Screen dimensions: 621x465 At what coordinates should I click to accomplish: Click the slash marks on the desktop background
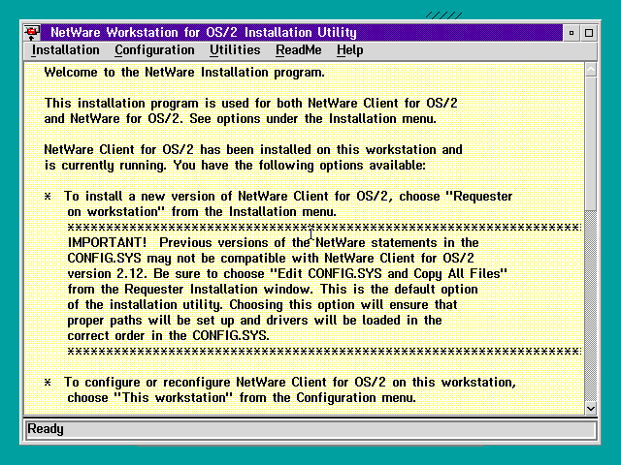(x=446, y=15)
